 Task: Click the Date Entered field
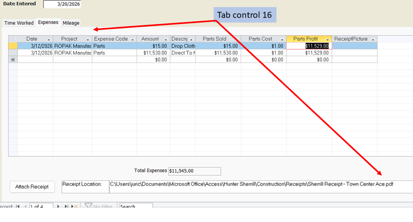[x=62, y=4]
